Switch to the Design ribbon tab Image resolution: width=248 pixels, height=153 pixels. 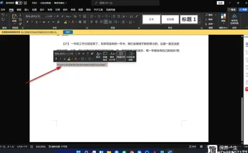coord(42,10)
